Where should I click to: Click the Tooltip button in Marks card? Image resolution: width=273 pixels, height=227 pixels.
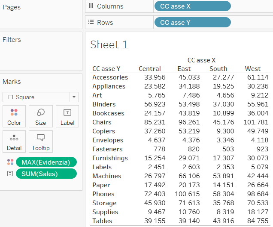[x=40, y=141]
